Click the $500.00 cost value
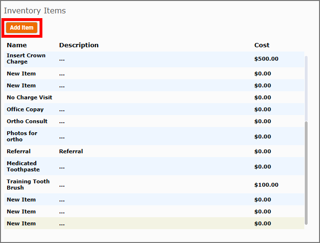Viewport: 320px width, 243px height. [266, 59]
